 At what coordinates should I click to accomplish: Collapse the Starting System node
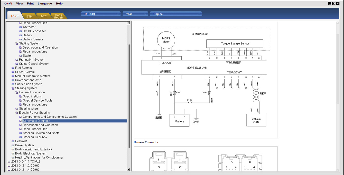[x=17, y=43]
